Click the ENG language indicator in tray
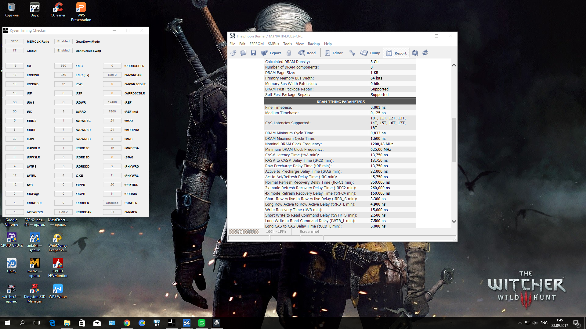The height and width of the screenshot is (329, 586). point(544,323)
